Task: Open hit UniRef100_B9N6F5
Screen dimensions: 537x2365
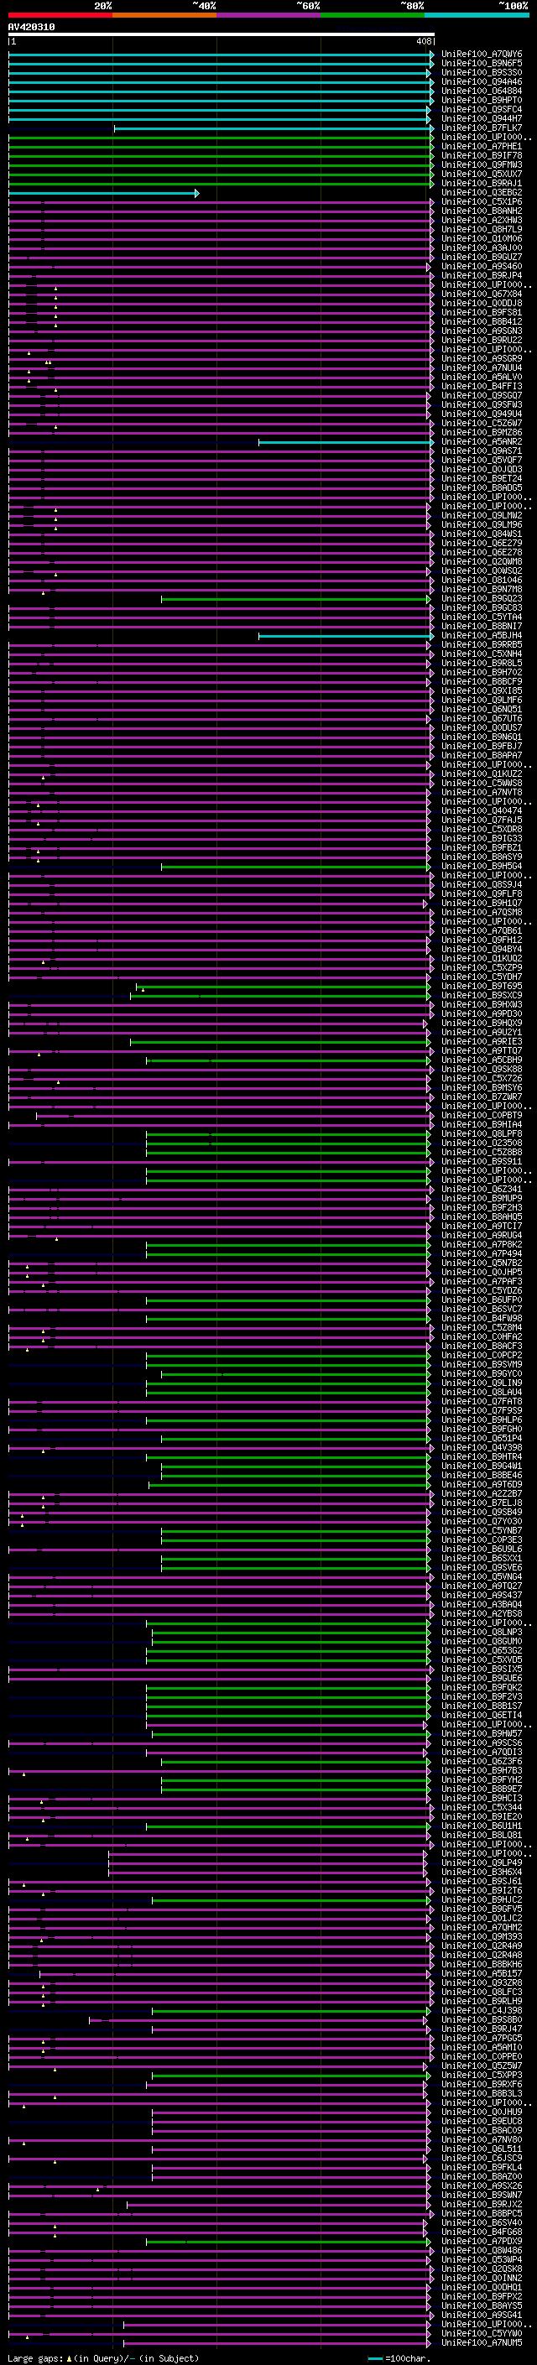Action: [482, 64]
